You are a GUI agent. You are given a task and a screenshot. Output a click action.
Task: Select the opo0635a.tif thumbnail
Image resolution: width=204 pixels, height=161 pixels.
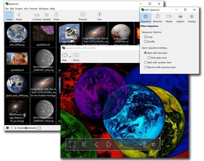pos(43,34)
